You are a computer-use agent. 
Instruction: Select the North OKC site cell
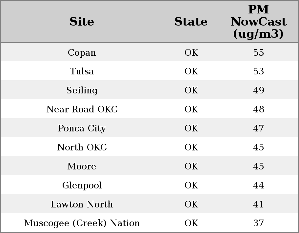pos(82,147)
